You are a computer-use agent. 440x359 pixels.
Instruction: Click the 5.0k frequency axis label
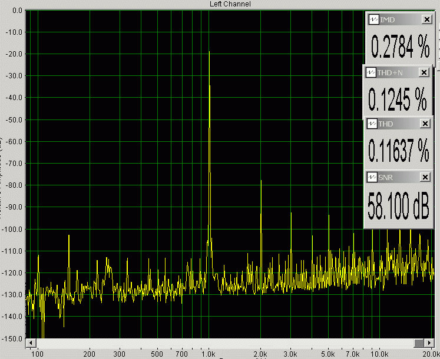[328, 354]
